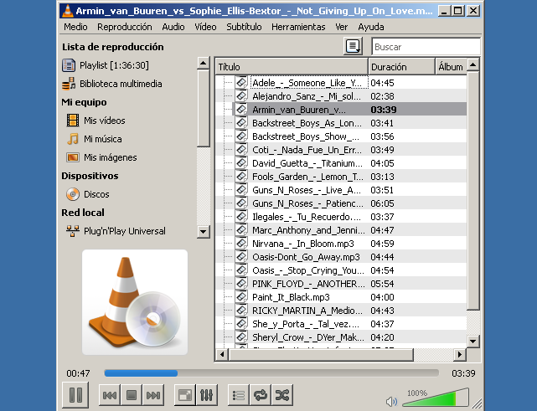
Task: Select Backstreet_Boys_Show_... track
Action: click(x=341, y=136)
